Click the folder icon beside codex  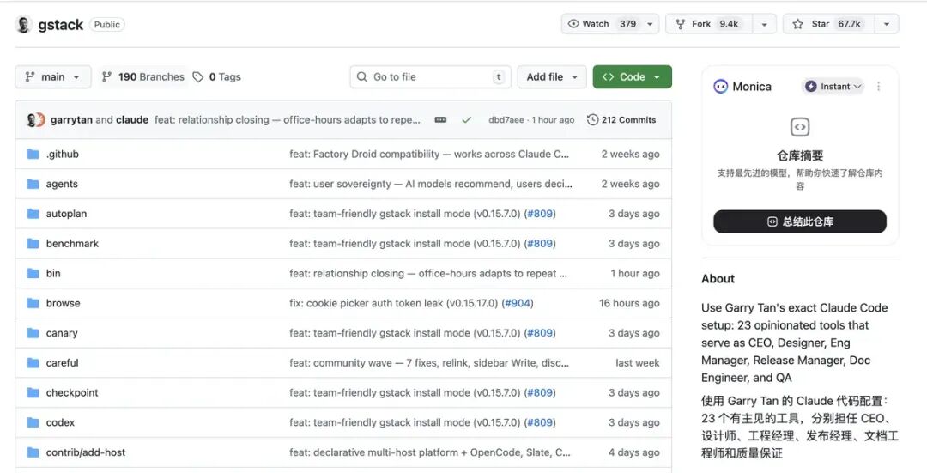pos(33,422)
